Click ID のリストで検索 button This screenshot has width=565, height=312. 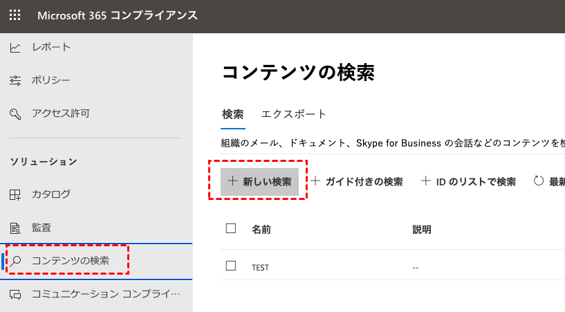click(468, 182)
